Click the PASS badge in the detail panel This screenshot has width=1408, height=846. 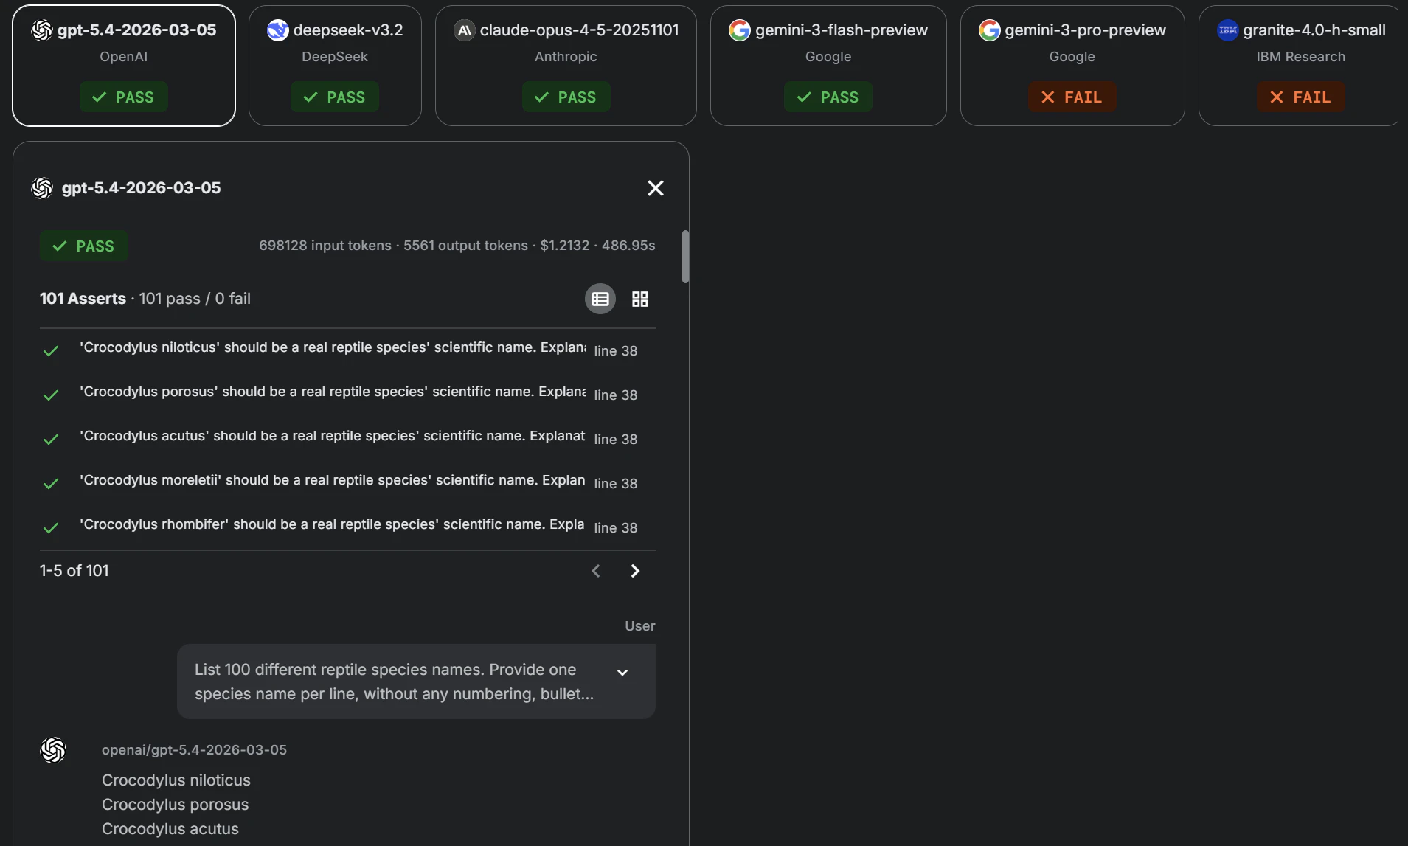(x=84, y=246)
